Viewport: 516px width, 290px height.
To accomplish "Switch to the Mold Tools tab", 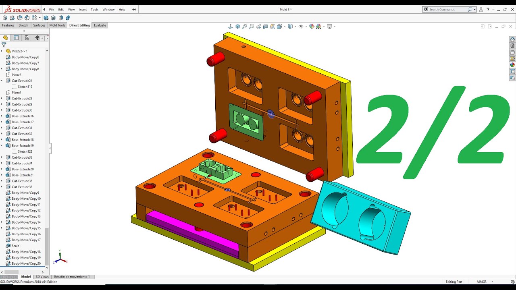I will tap(57, 25).
